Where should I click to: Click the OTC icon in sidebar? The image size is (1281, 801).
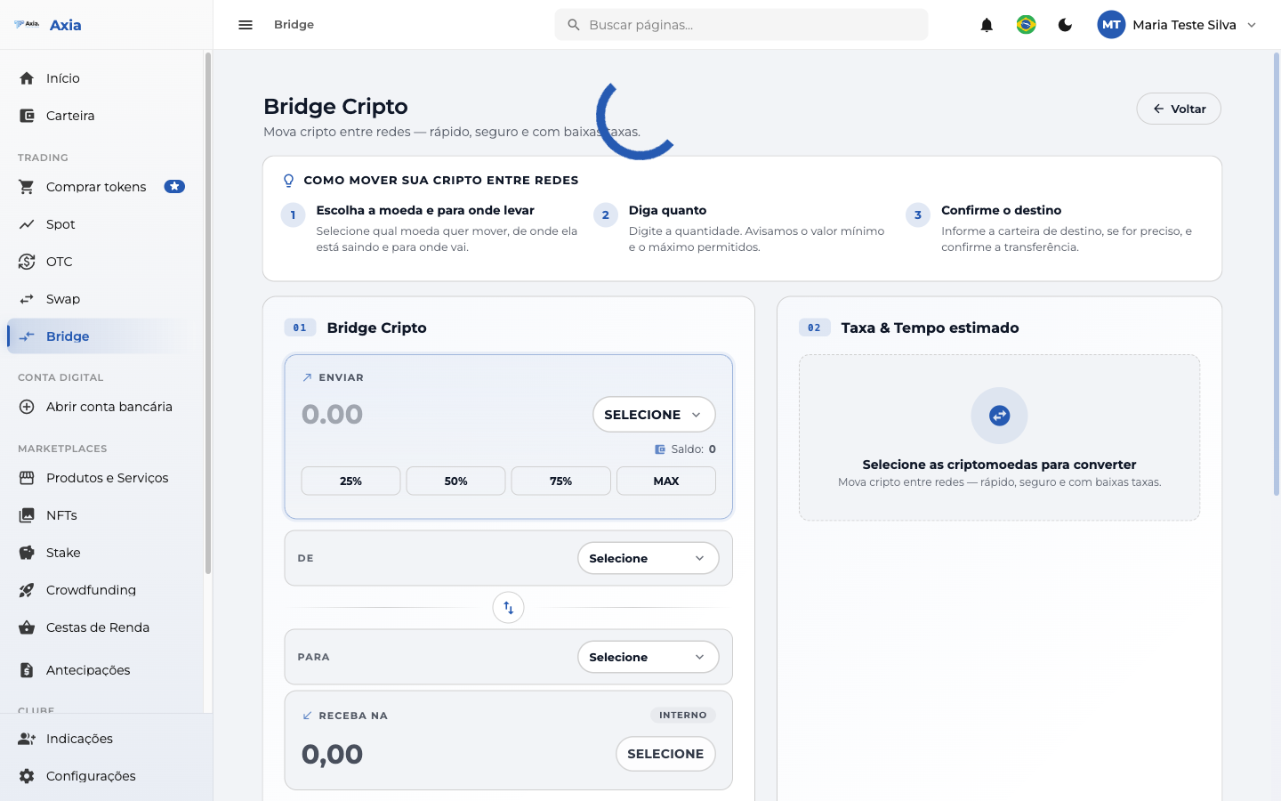coord(27,262)
